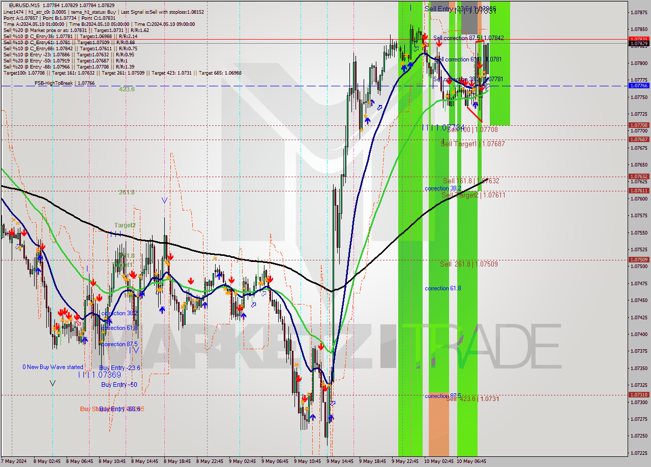Click the 'Buy Entry -50' label
Image resolution: width=651 pixels, height=467 pixels.
119,385
